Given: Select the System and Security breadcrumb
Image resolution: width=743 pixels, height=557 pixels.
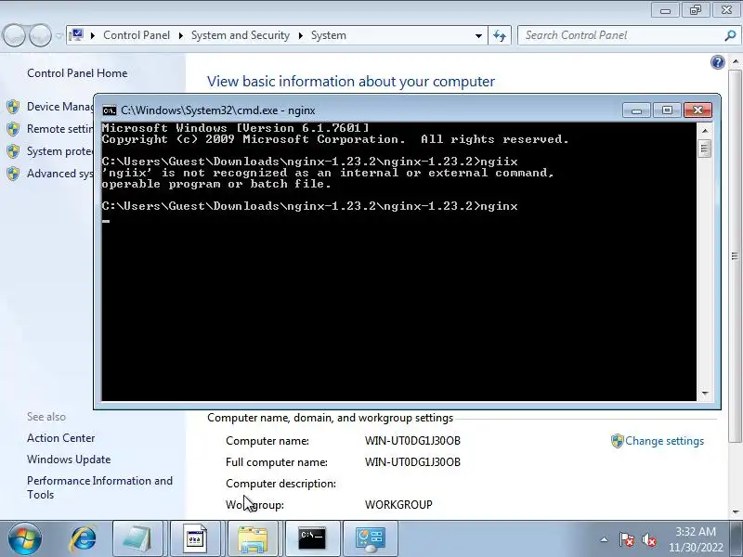Looking at the screenshot, I should [x=241, y=35].
